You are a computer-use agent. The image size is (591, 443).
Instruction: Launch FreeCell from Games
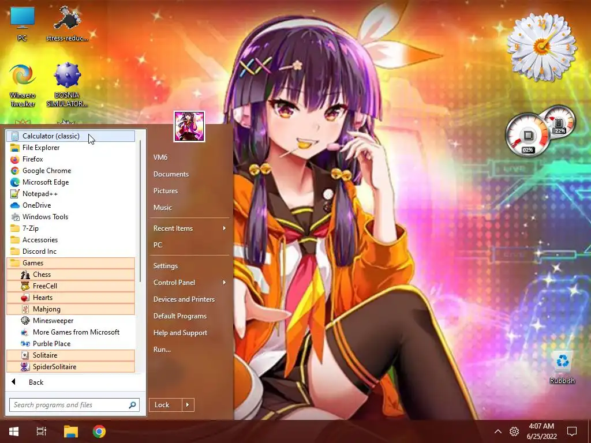(70, 286)
